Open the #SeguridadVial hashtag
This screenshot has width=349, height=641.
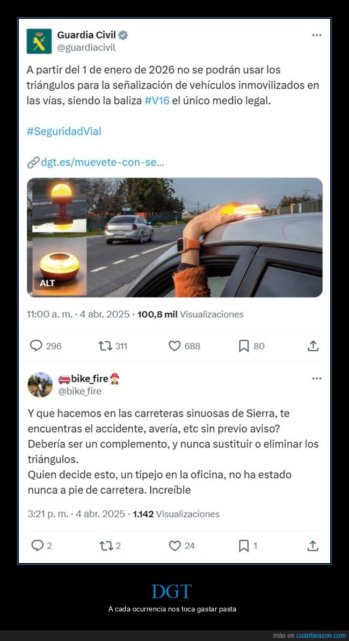(x=64, y=131)
